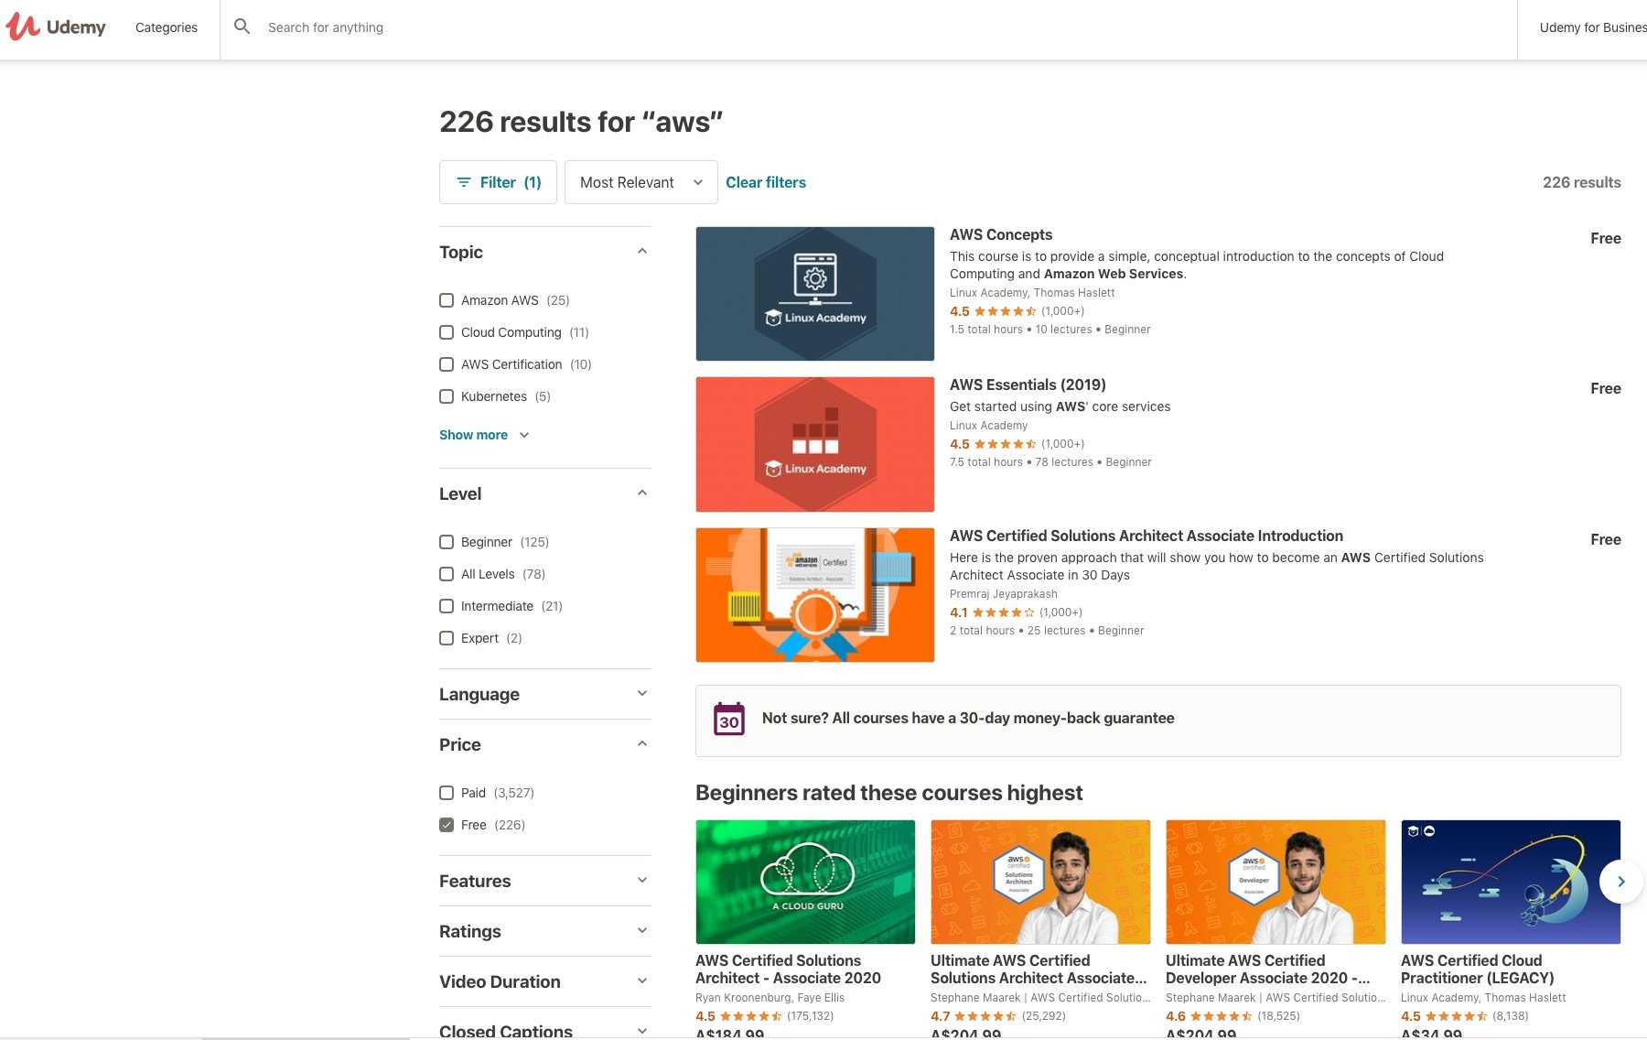Click the AWS Certified Solutions Architect Introduction thumbnail
This screenshot has height=1040, width=1647.
(x=814, y=594)
